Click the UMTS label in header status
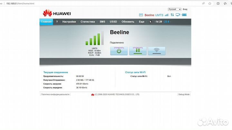 159,15
